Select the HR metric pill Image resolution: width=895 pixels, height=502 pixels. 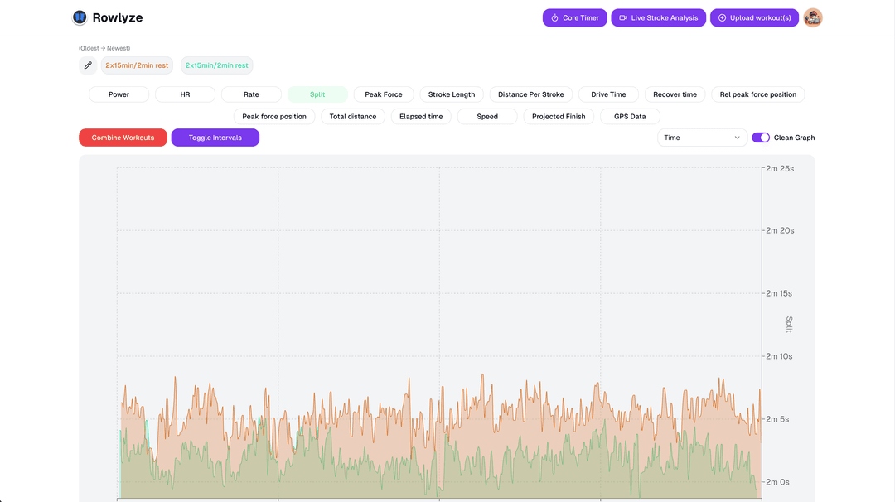185,94
